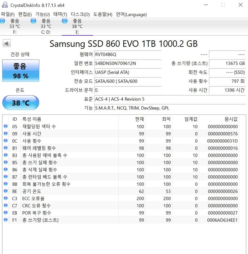Click status orb of row B5 쓰기 실패
This screenshot has width=248, height=254.
[x=6, y=162]
